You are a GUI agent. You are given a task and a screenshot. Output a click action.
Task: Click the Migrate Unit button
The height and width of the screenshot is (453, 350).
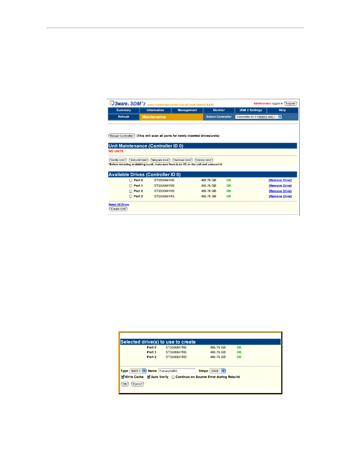coord(160,160)
